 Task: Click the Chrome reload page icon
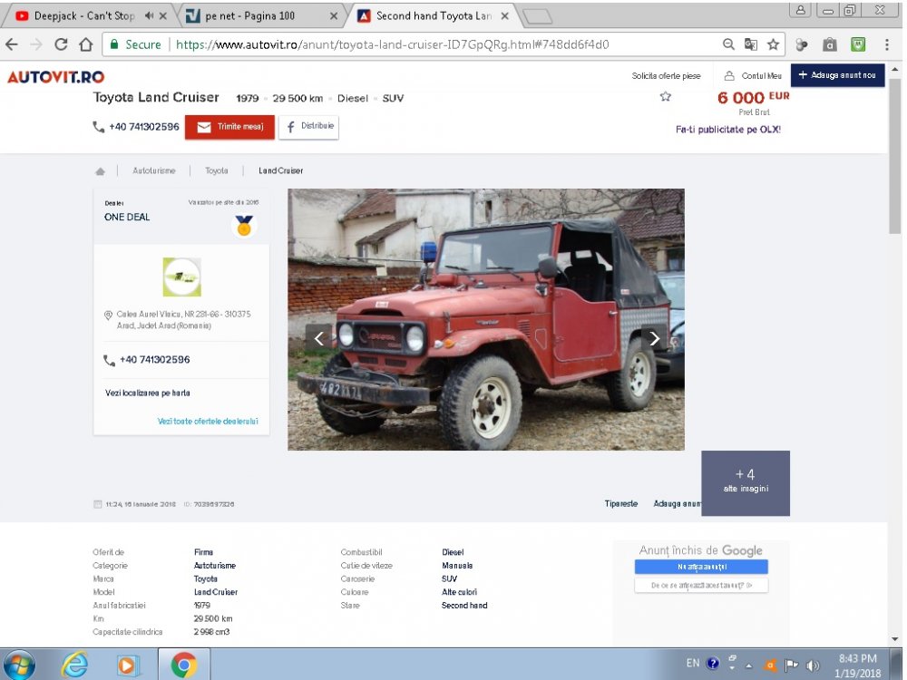[x=61, y=44]
